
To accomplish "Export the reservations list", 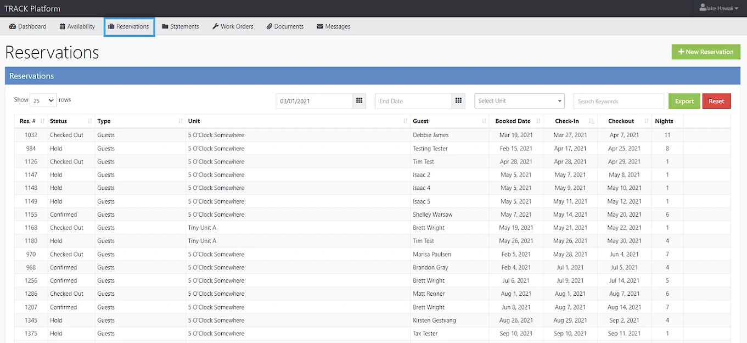I will point(684,101).
